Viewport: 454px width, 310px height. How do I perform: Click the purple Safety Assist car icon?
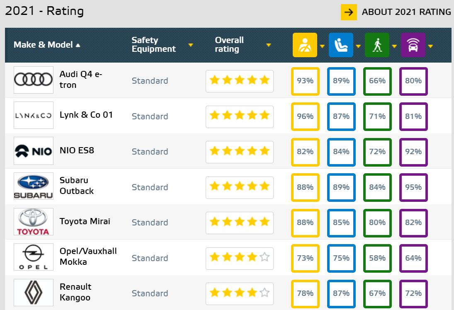[413, 45]
